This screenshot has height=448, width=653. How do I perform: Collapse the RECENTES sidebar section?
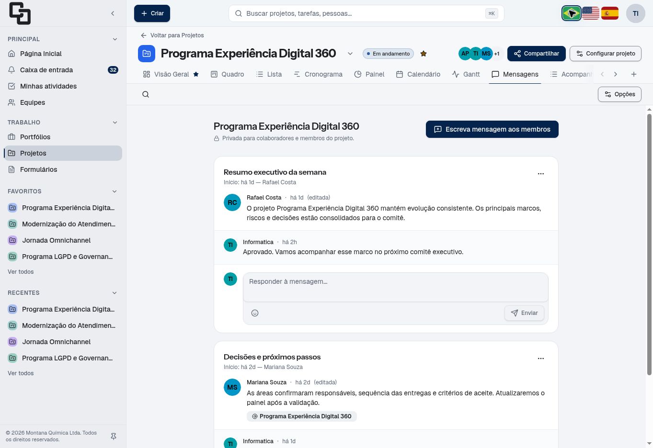115,293
